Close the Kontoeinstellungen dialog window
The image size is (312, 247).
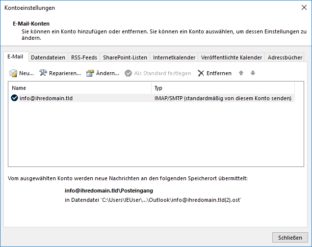[304, 8]
